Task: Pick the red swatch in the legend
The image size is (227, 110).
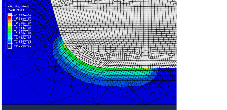Action: 10,17
